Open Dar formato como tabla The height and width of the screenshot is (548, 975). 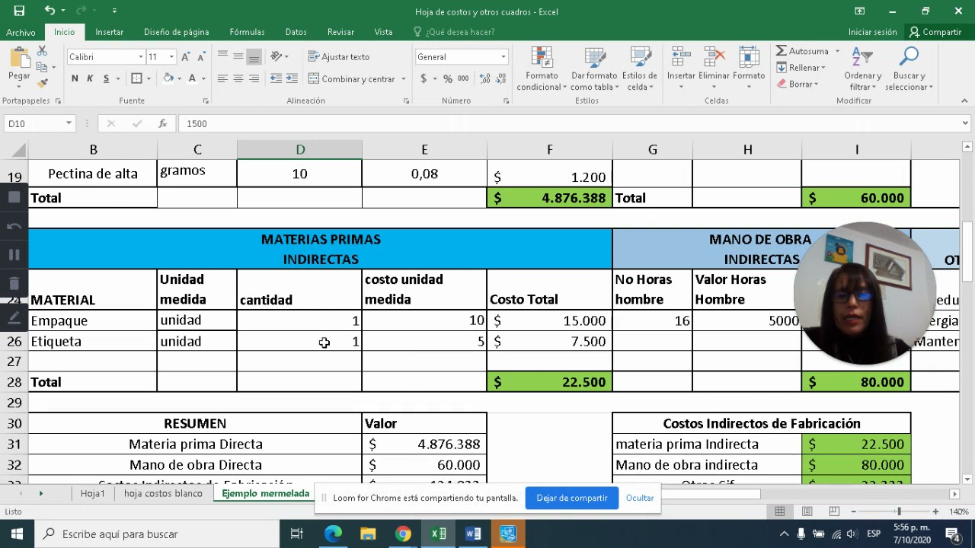(x=594, y=68)
